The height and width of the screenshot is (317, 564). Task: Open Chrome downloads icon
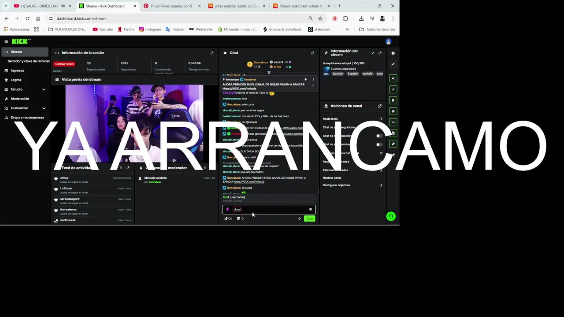point(361,18)
